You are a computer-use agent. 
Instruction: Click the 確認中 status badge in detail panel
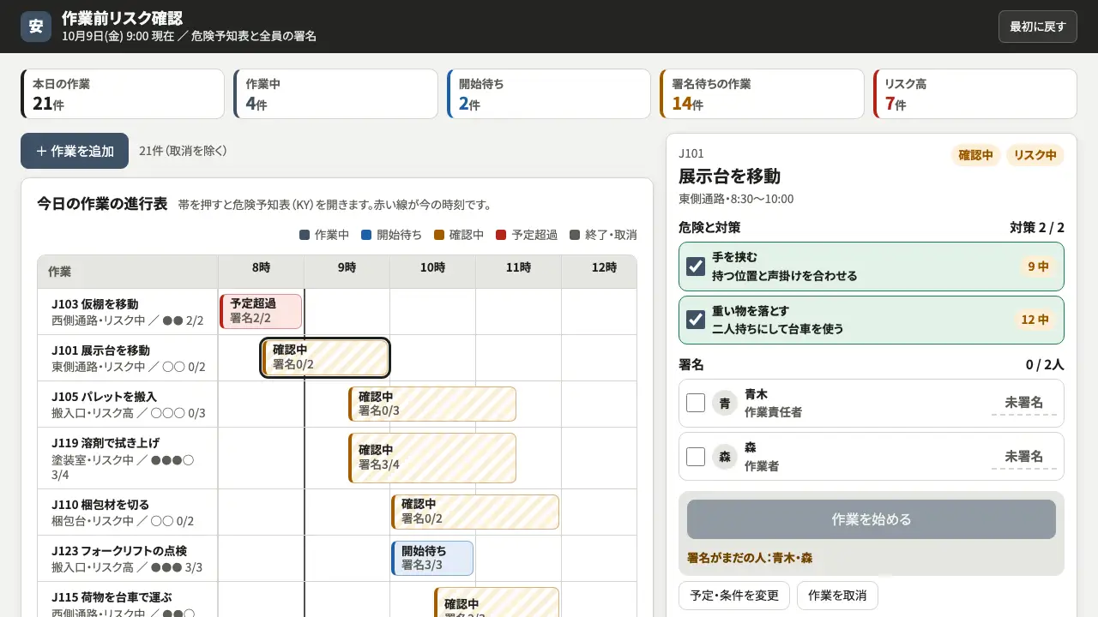976,155
